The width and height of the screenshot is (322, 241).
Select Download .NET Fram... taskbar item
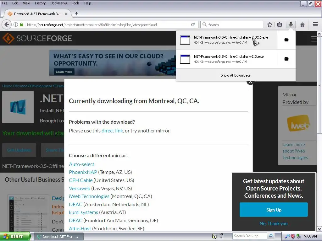point(58,237)
